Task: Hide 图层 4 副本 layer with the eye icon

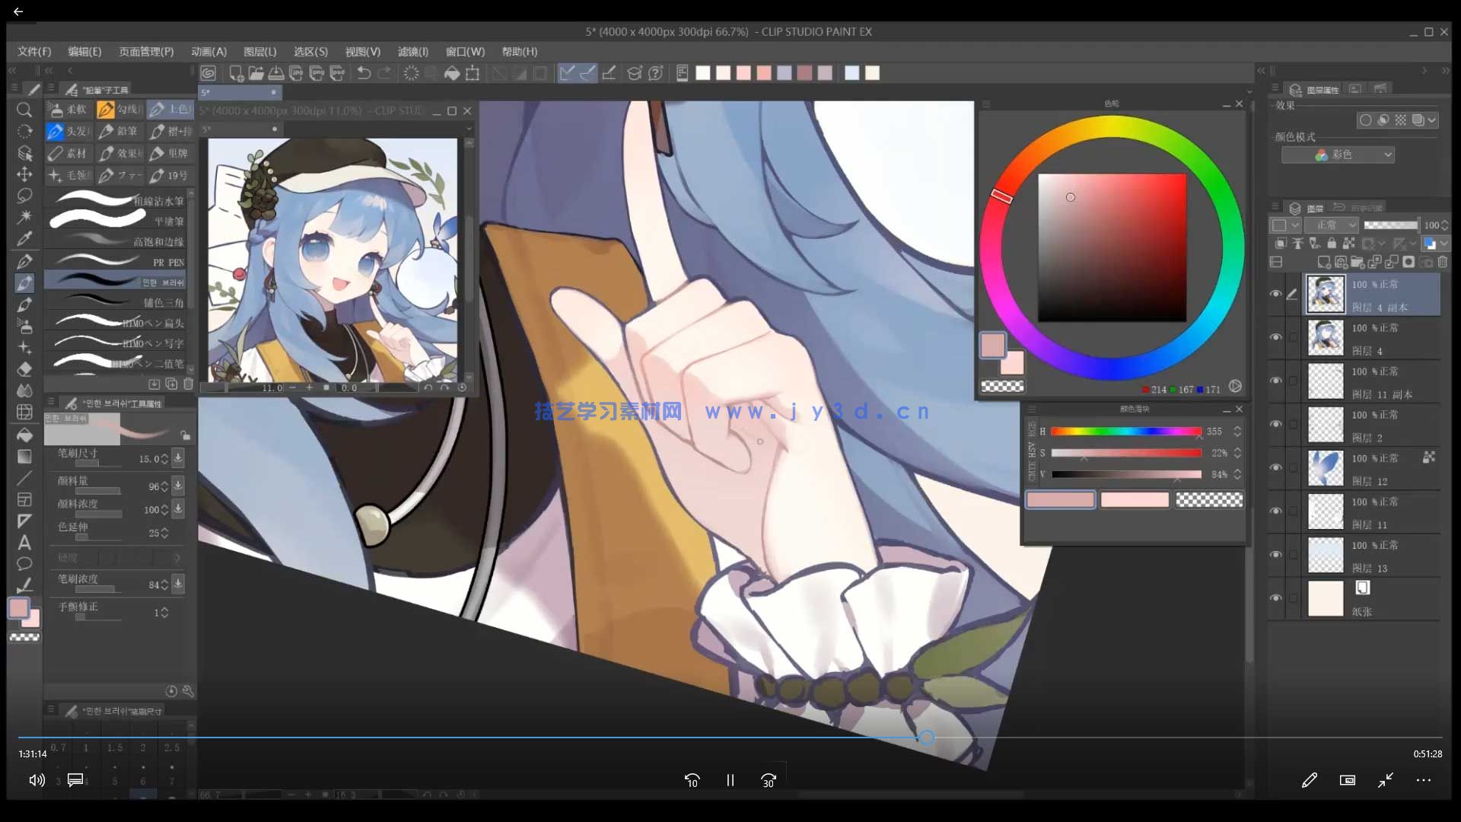Action: (x=1275, y=294)
